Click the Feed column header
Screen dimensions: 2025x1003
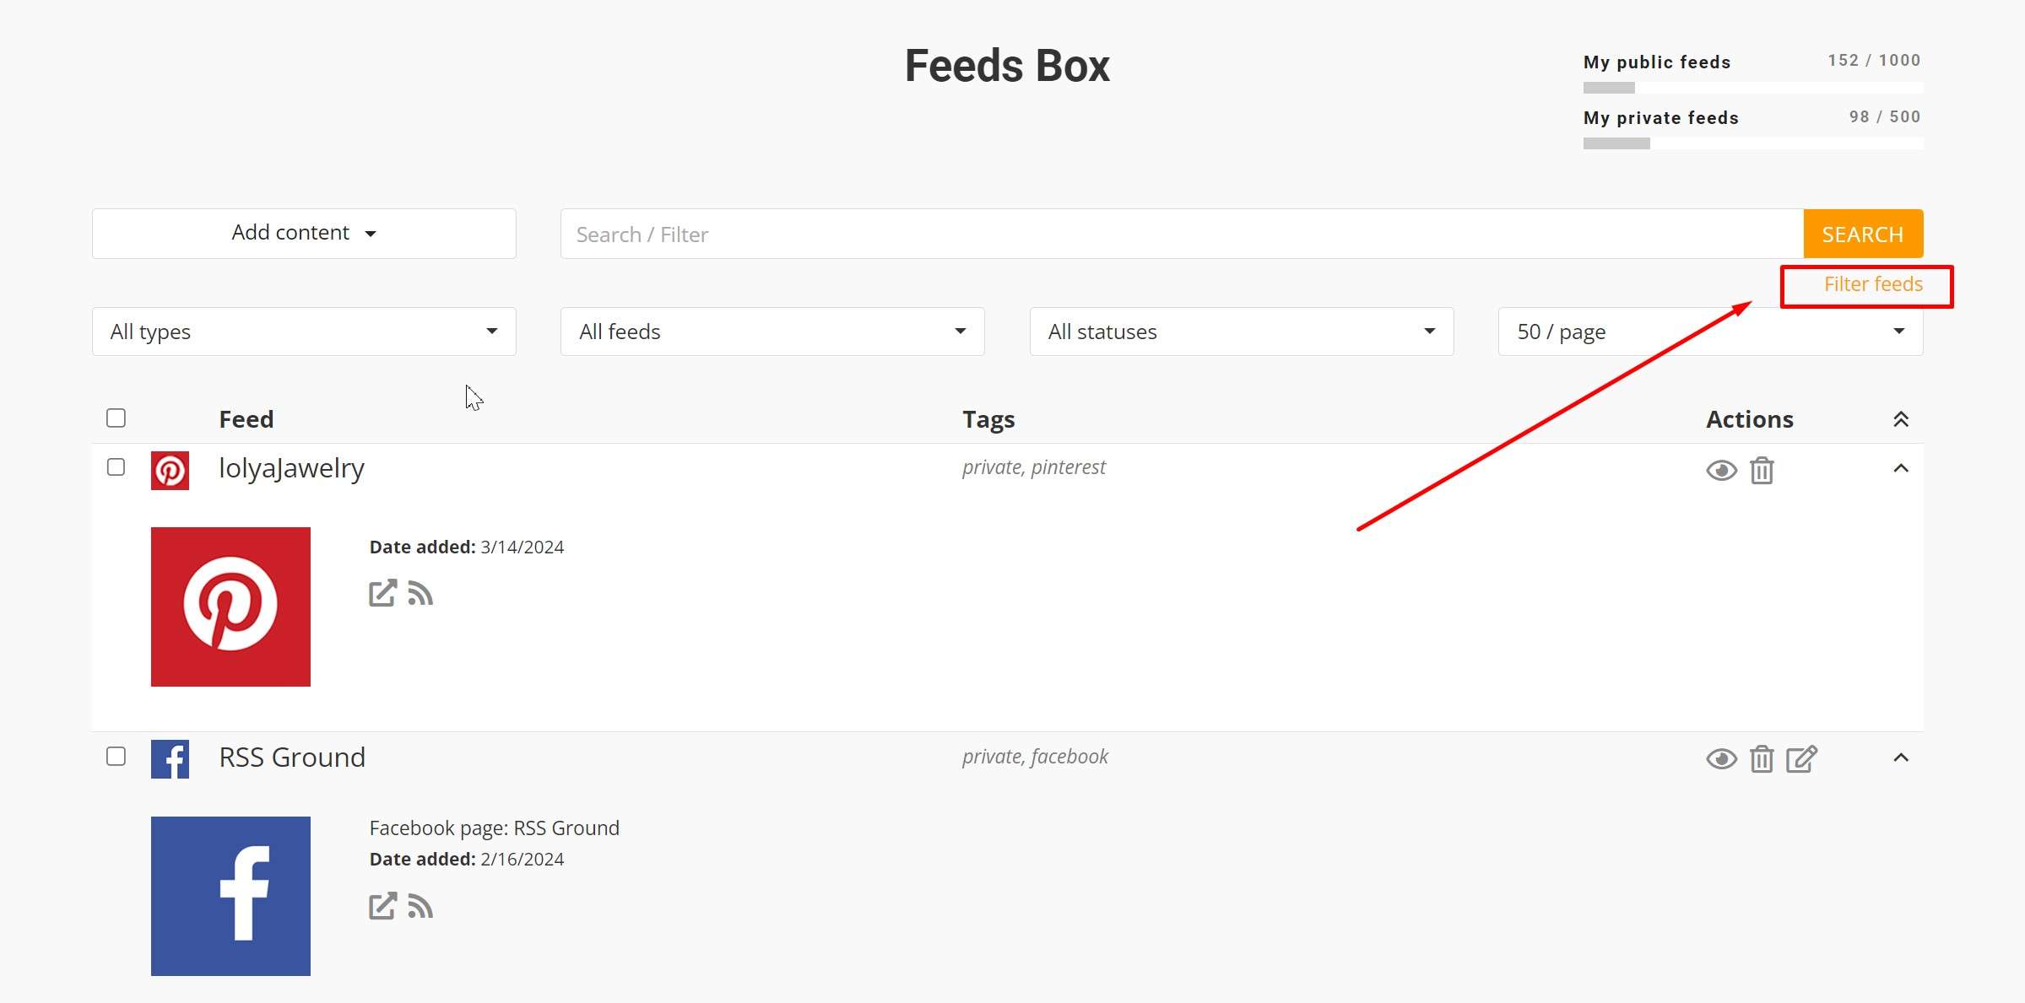coord(246,419)
